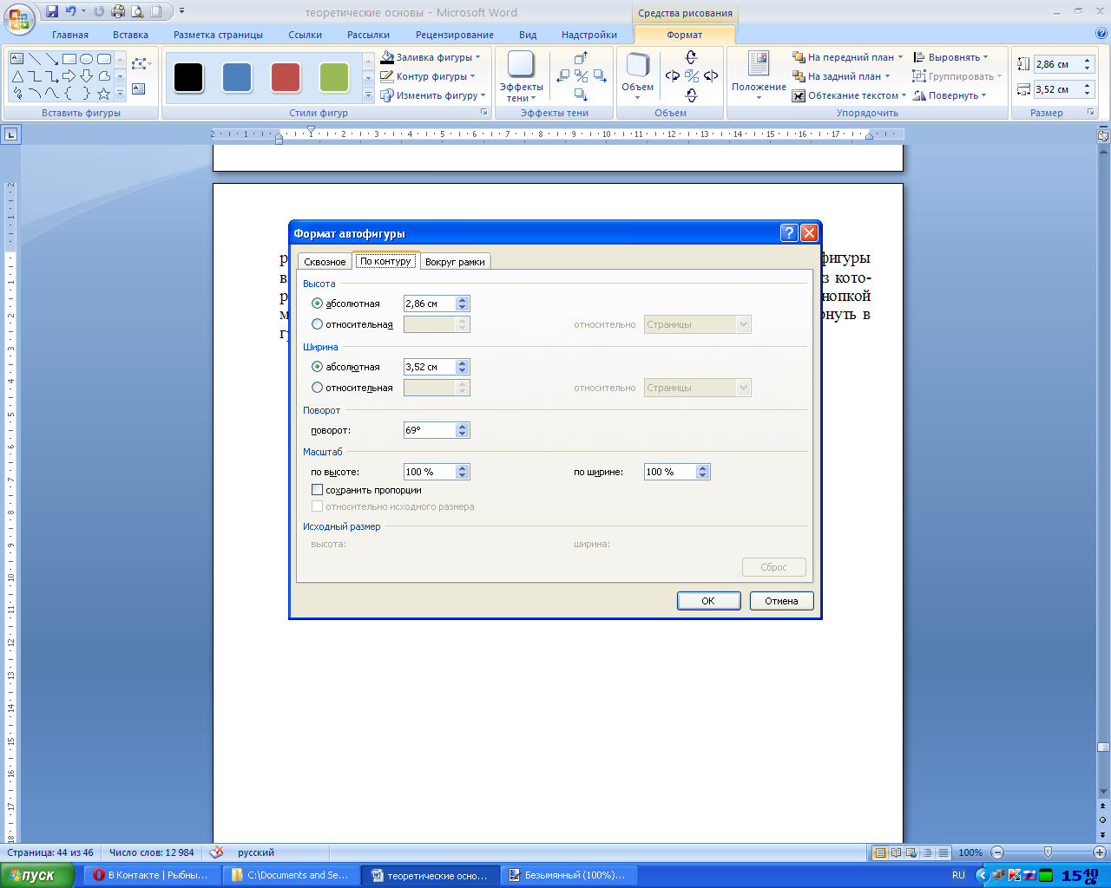Switch to Вокруг рамки tab in dialog

coord(455,261)
